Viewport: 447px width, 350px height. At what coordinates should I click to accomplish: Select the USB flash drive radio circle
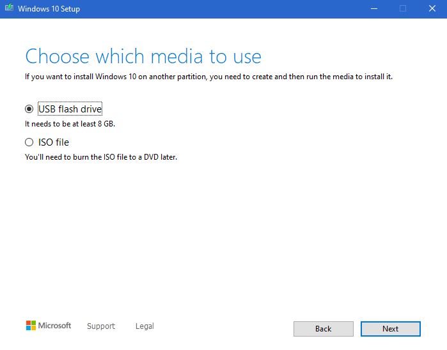pyautogui.click(x=29, y=109)
